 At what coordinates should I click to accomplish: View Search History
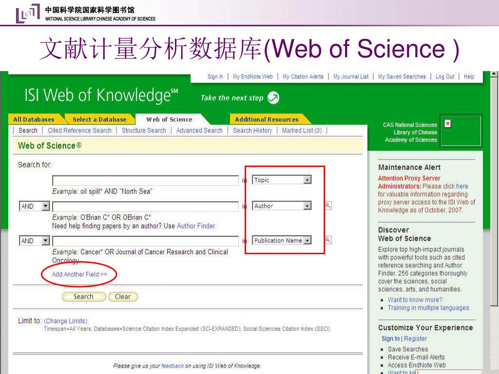click(x=252, y=131)
